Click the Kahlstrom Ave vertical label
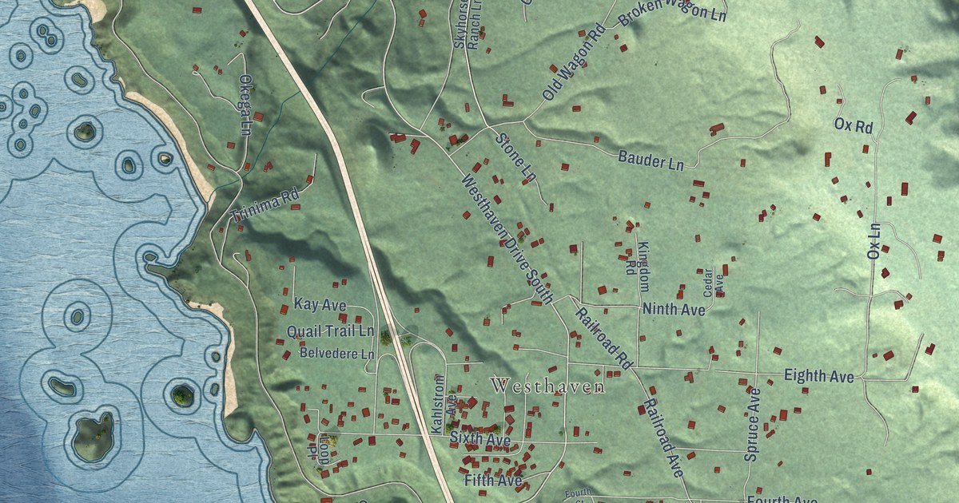 pyautogui.click(x=444, y=404)
